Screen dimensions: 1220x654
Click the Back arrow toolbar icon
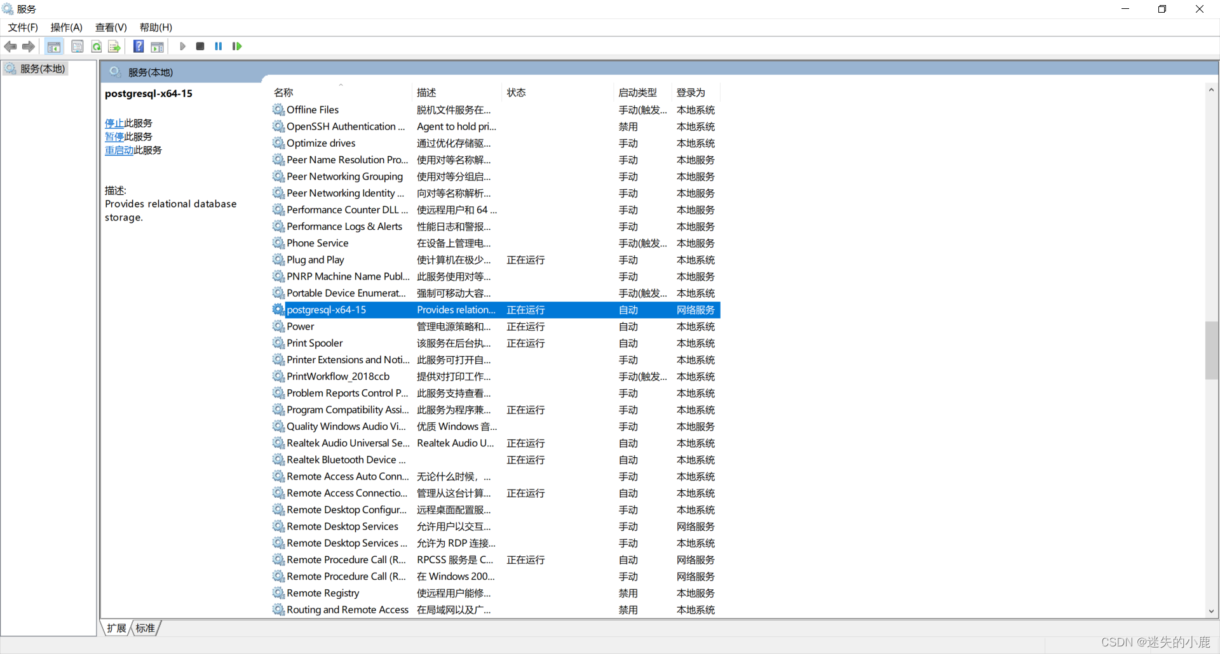[x=11, y=46]
